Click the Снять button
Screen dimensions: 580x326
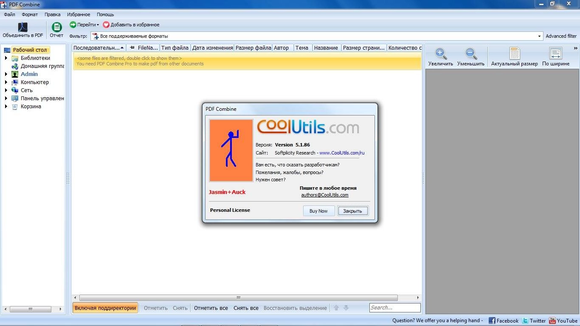(x=180, y=308)
